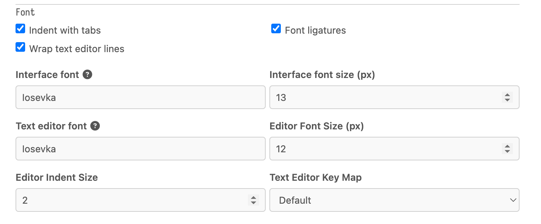Open the Text Editor Key Map dropdown
Viewport: 541px width, 224px height.
point(394,200)
